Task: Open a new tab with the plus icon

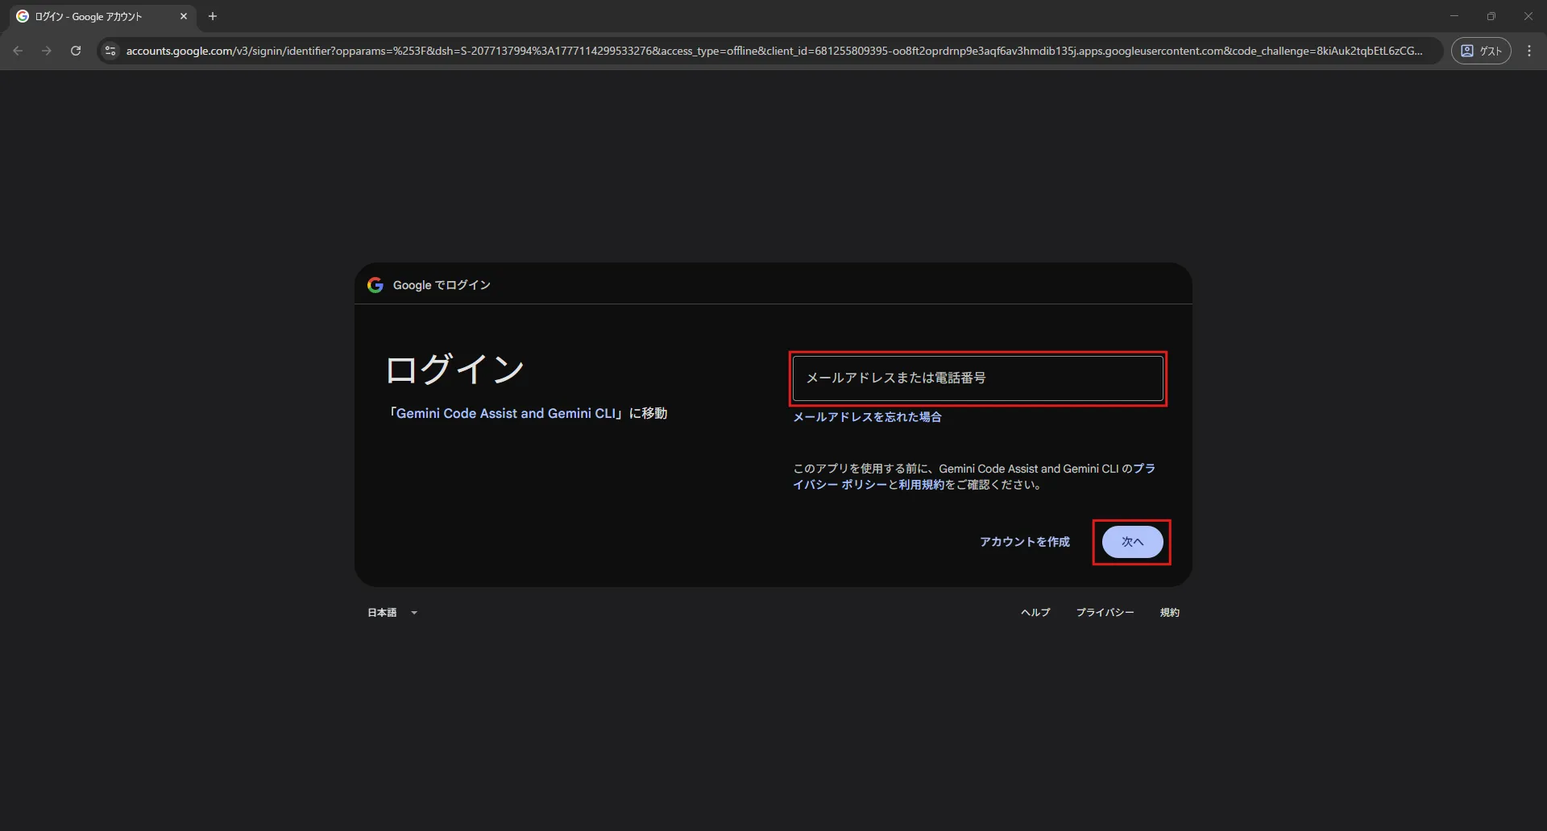Action: click(213, 16)
